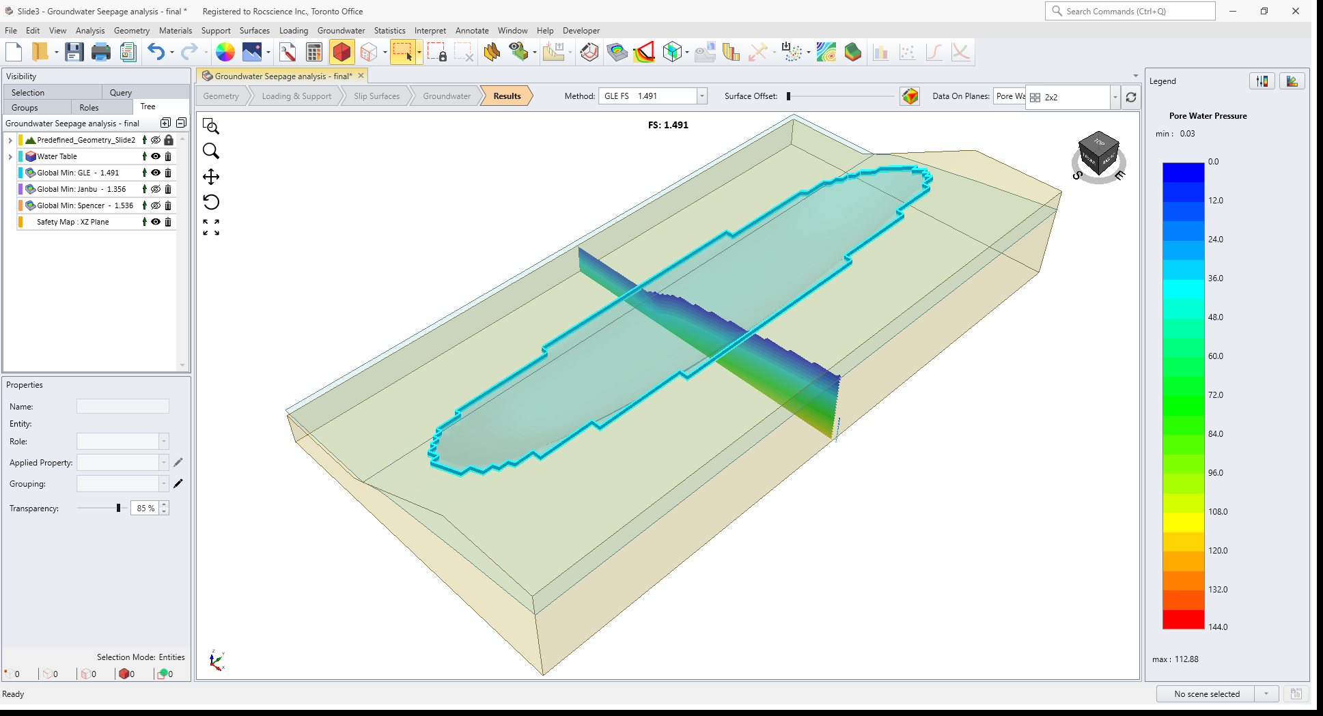
Task: Hide the Water Table in the tree
Action: [155, 156]
